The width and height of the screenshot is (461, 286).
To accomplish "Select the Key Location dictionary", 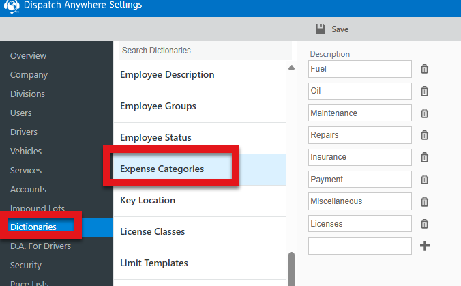I will click(x=200, y=201).
